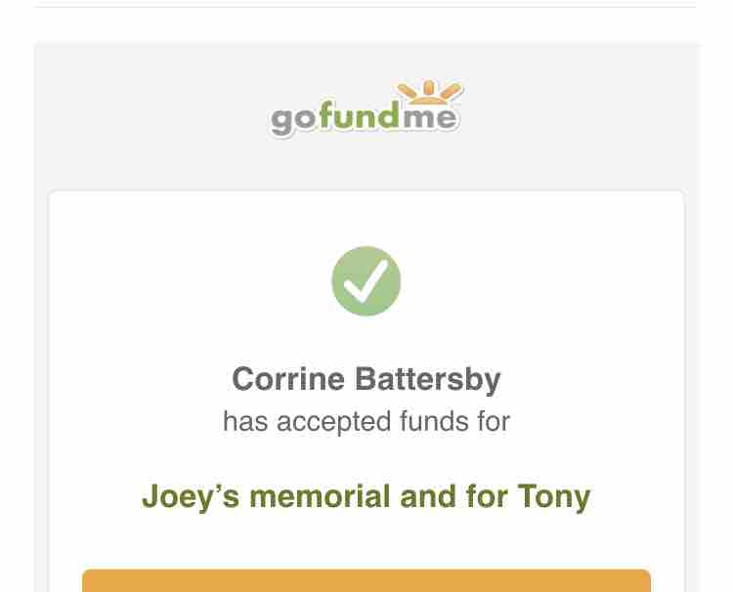The height and width of the screenshot is (592, 733).
Task: Click the gray "me" letters of the logo
Action: 429,117
